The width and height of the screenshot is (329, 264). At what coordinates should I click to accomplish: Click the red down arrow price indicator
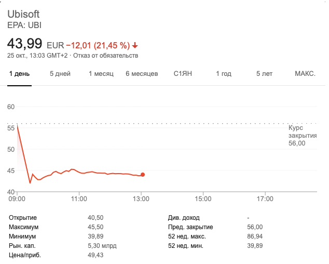(135, 45)
